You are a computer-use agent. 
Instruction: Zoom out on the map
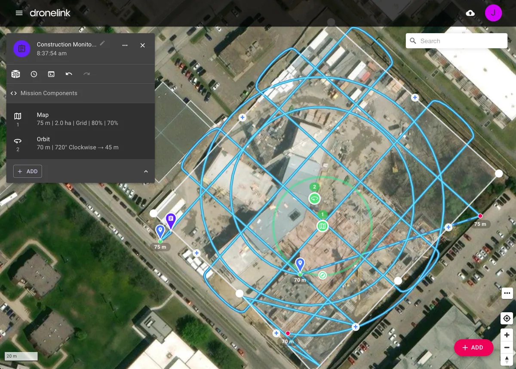[x=507, y=347]
